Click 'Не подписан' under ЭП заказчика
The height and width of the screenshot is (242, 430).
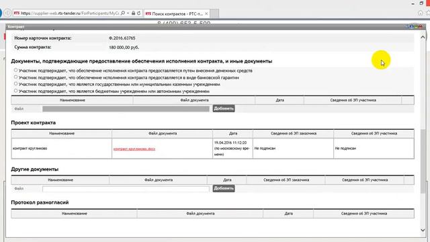(265, 149)
